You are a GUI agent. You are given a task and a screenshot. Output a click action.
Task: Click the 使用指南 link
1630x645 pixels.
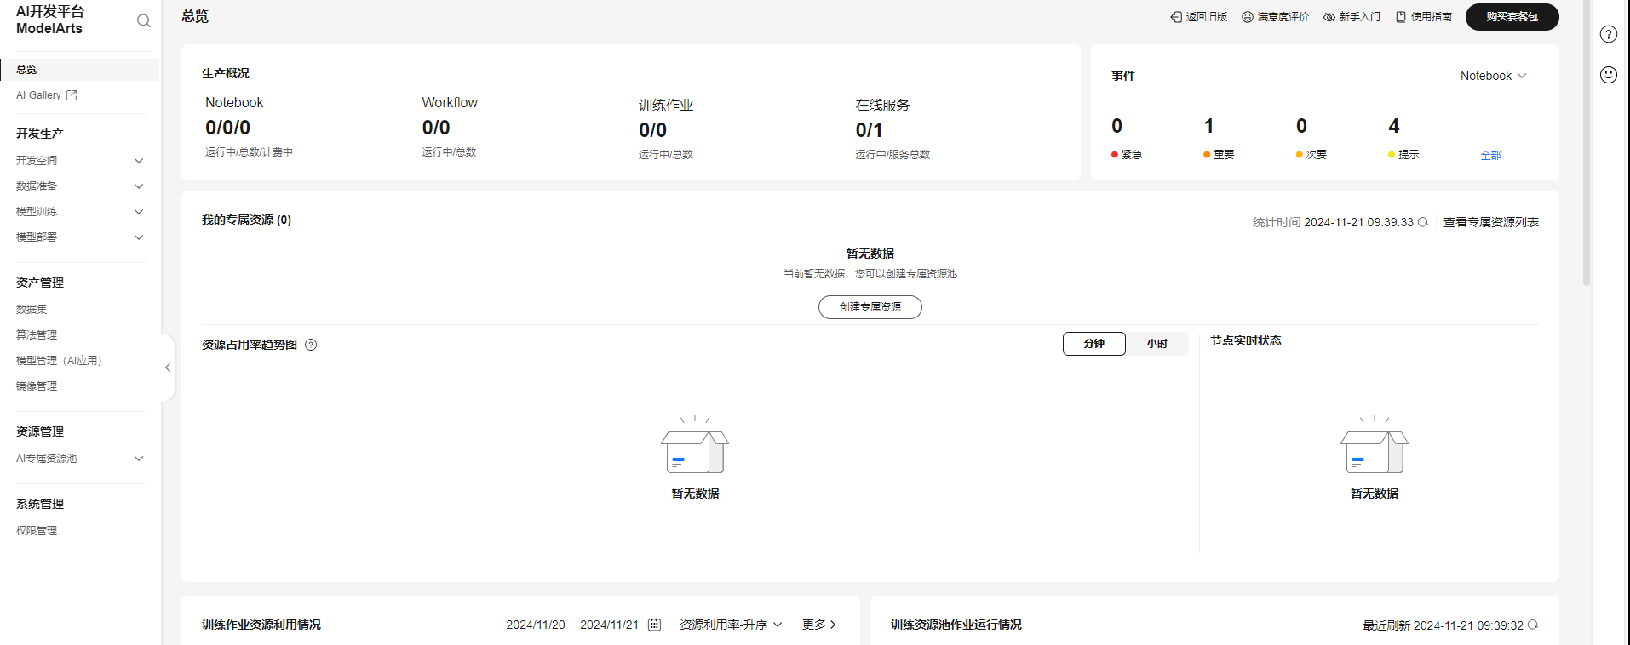[1432, 17]
